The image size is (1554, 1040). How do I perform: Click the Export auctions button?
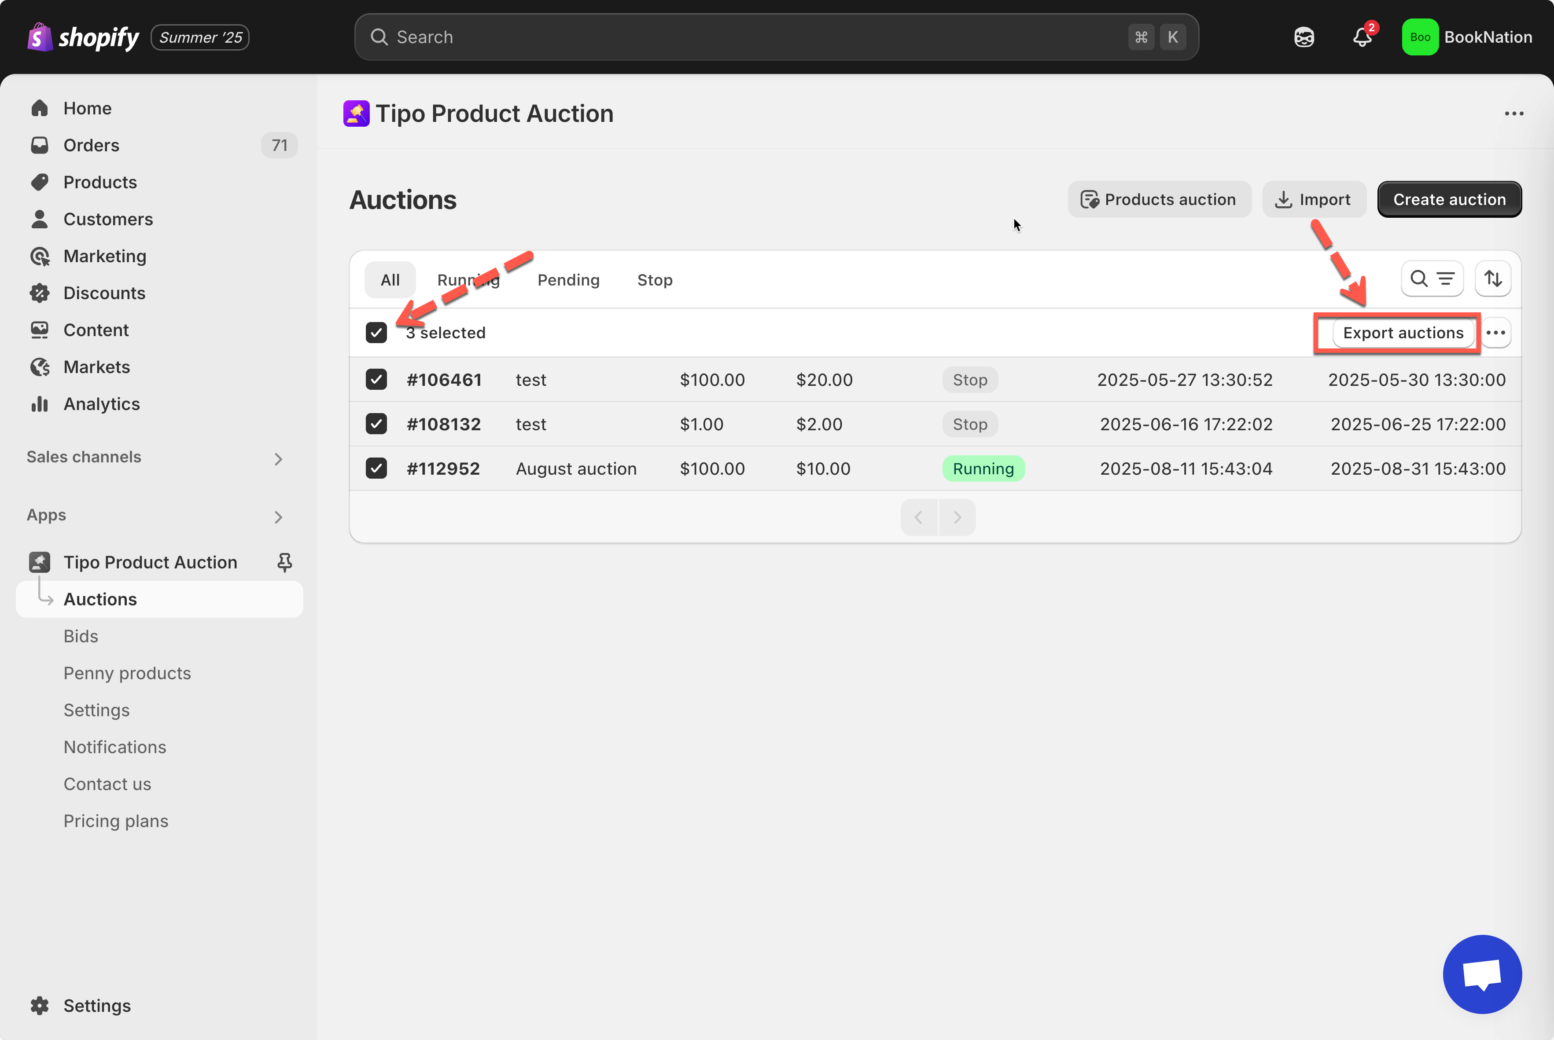tap(1403, 332)
